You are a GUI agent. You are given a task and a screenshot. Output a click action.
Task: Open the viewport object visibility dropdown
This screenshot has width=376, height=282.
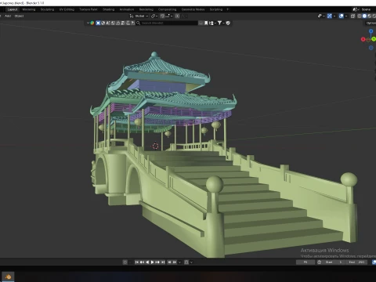pos(321,16)
